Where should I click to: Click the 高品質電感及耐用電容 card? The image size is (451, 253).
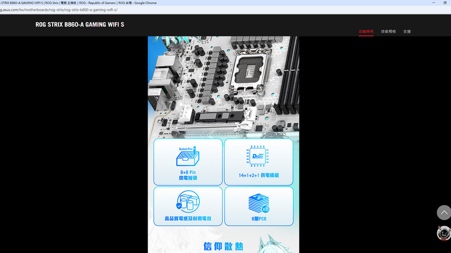188,206
